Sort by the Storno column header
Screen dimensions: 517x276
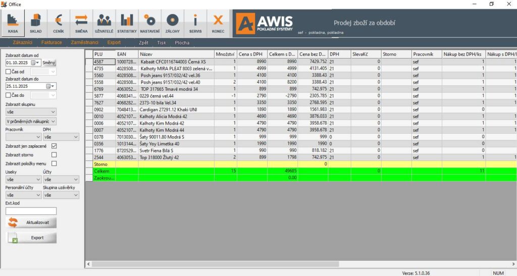tap(396, 54)
